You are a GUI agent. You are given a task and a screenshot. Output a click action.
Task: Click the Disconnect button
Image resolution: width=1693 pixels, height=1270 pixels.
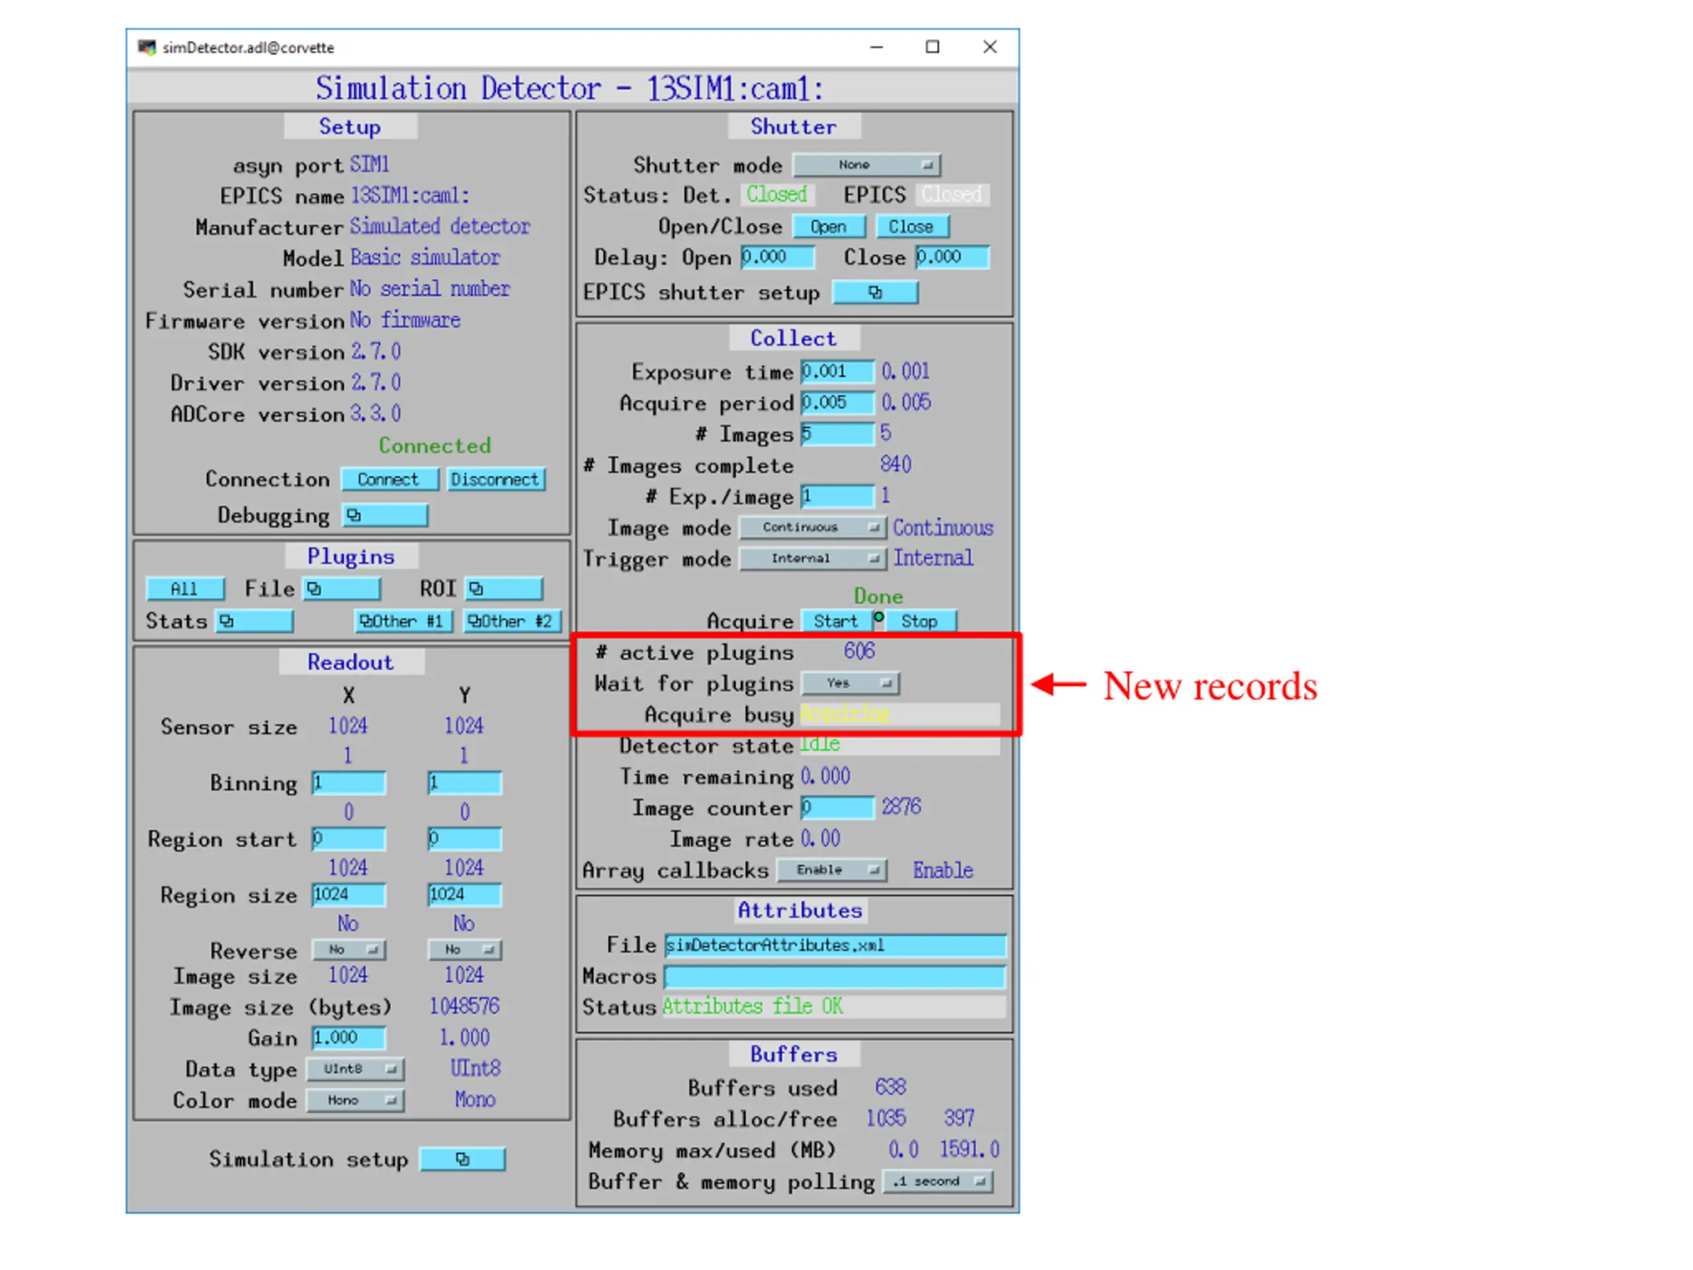click(x=495, y=479)
